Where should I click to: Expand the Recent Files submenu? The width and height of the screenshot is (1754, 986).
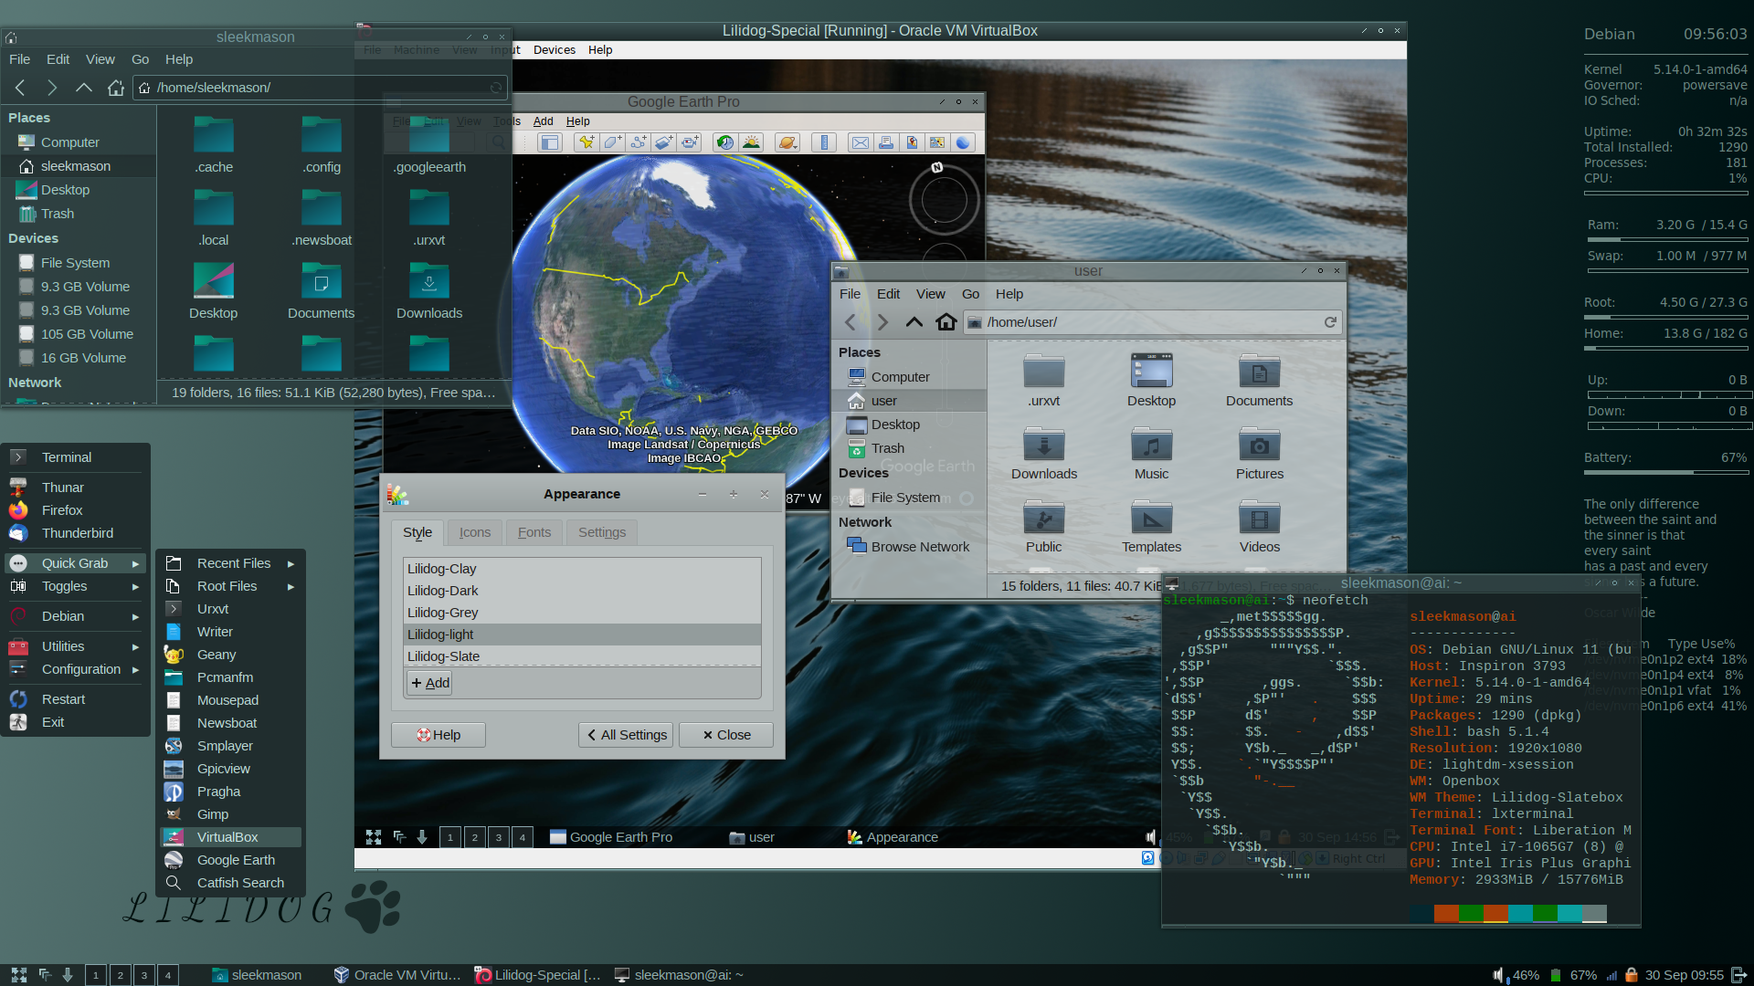pos(230,563)
